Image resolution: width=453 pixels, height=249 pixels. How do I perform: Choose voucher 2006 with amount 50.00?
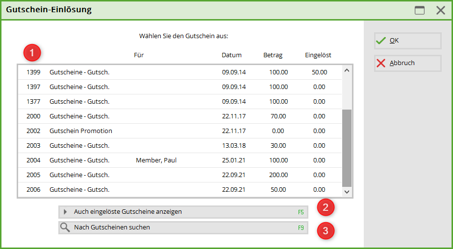[176, 190]
